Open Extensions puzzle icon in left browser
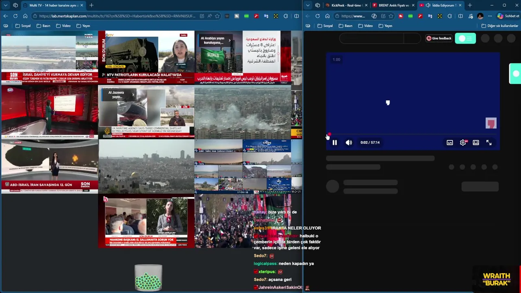This screenshot has height=293, width=521. pos(286,16)
